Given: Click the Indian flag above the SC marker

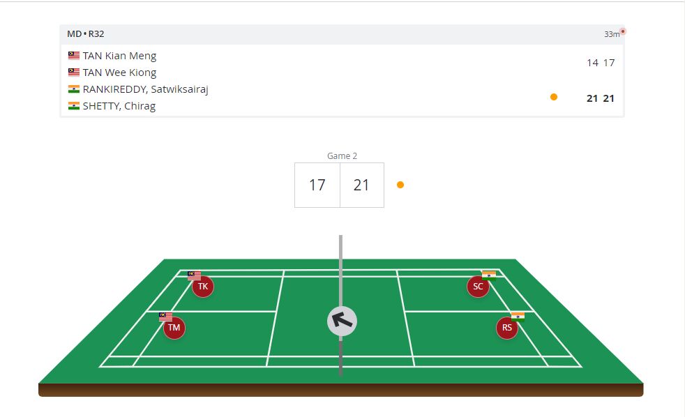Looking at the screenshot, I should click(489, 275).
